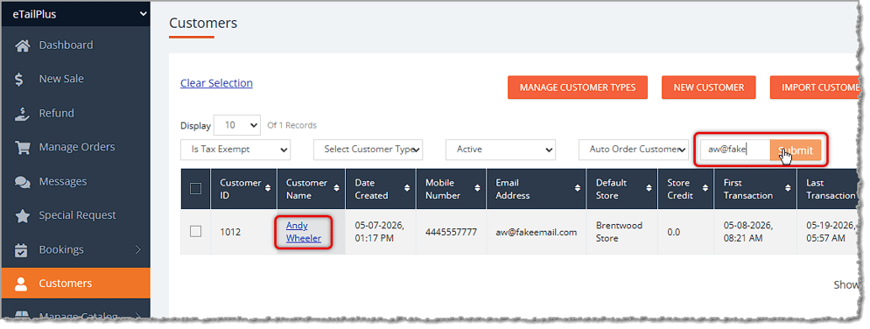This screenshot has width=870, height=329.
Task: Sort by Date Created column arrows
Action: click(x=407, y=189)
